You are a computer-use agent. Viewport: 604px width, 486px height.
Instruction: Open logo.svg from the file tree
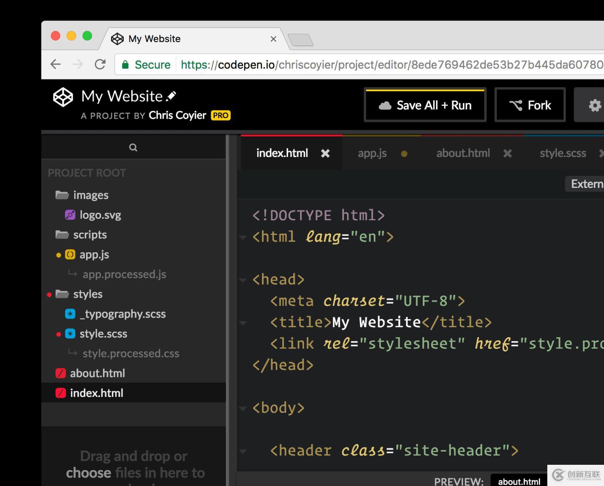coord(100,215)
